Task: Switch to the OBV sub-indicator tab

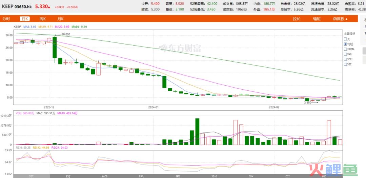Action: point(251,176)
